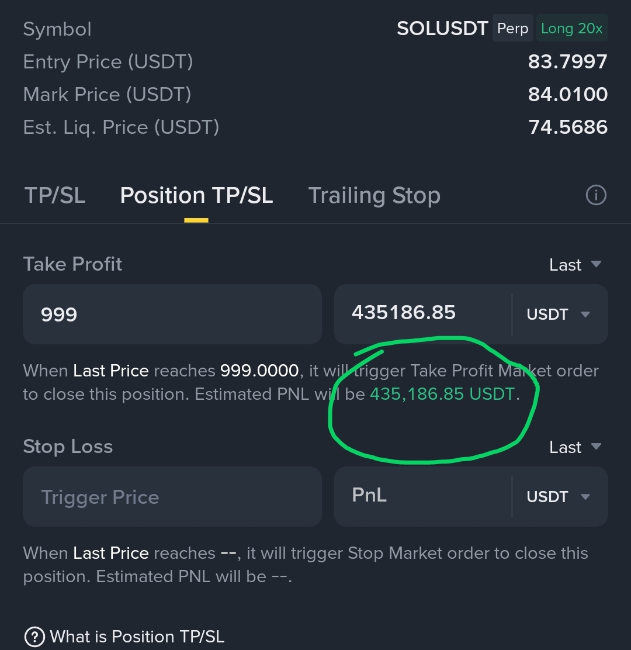Open the Trailing Stop tab
The image size is (631, 650).
click(x=374, y=195)
